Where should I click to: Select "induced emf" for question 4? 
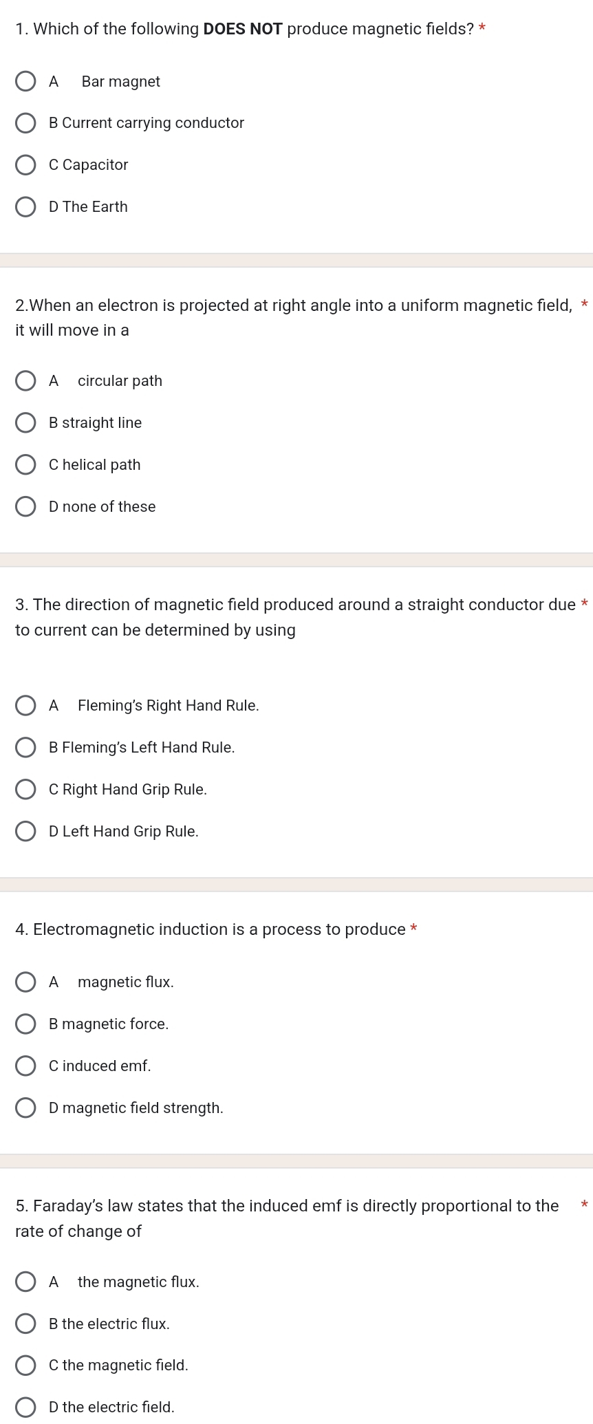(x=26, y=1066)
